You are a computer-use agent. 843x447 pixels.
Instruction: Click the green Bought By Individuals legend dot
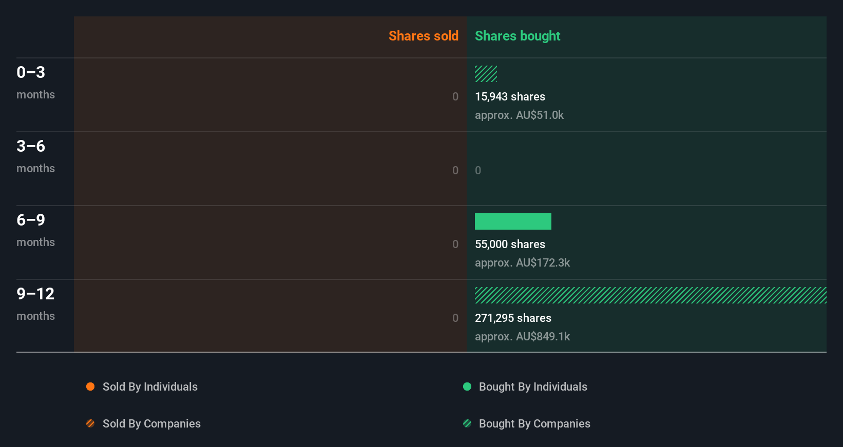(467, 387)
